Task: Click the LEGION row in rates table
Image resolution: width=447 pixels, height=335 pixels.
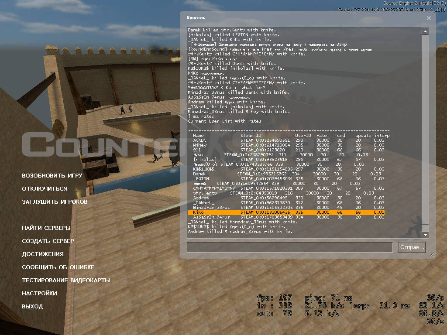Action: tap(289, 178)
